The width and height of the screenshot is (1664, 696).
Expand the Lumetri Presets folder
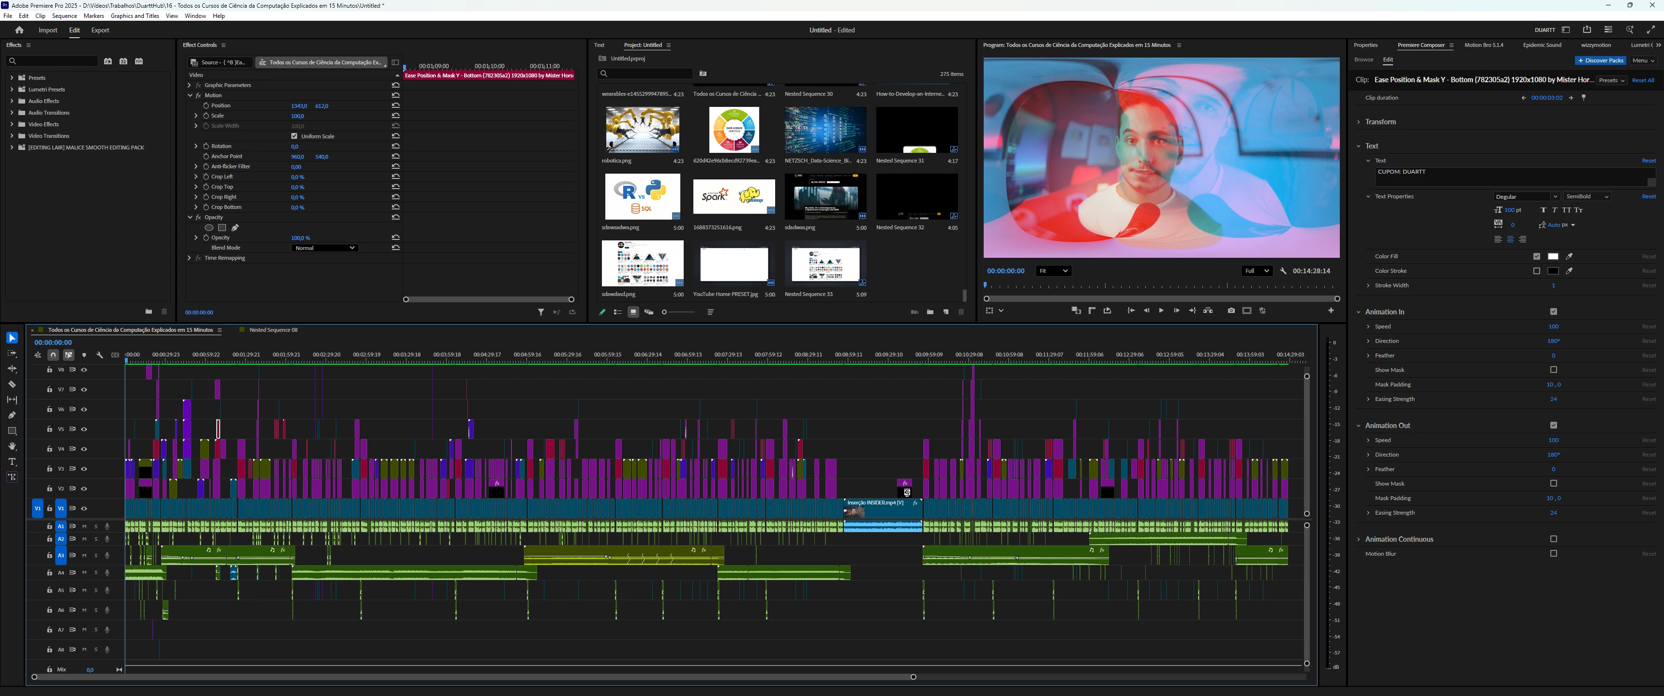12,89
